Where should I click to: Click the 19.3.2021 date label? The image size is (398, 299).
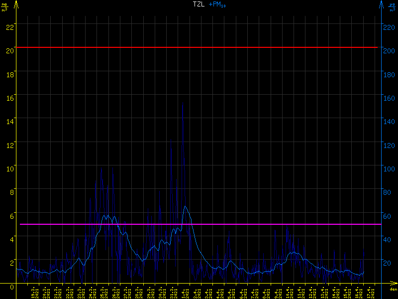click(x=35, y=293)
